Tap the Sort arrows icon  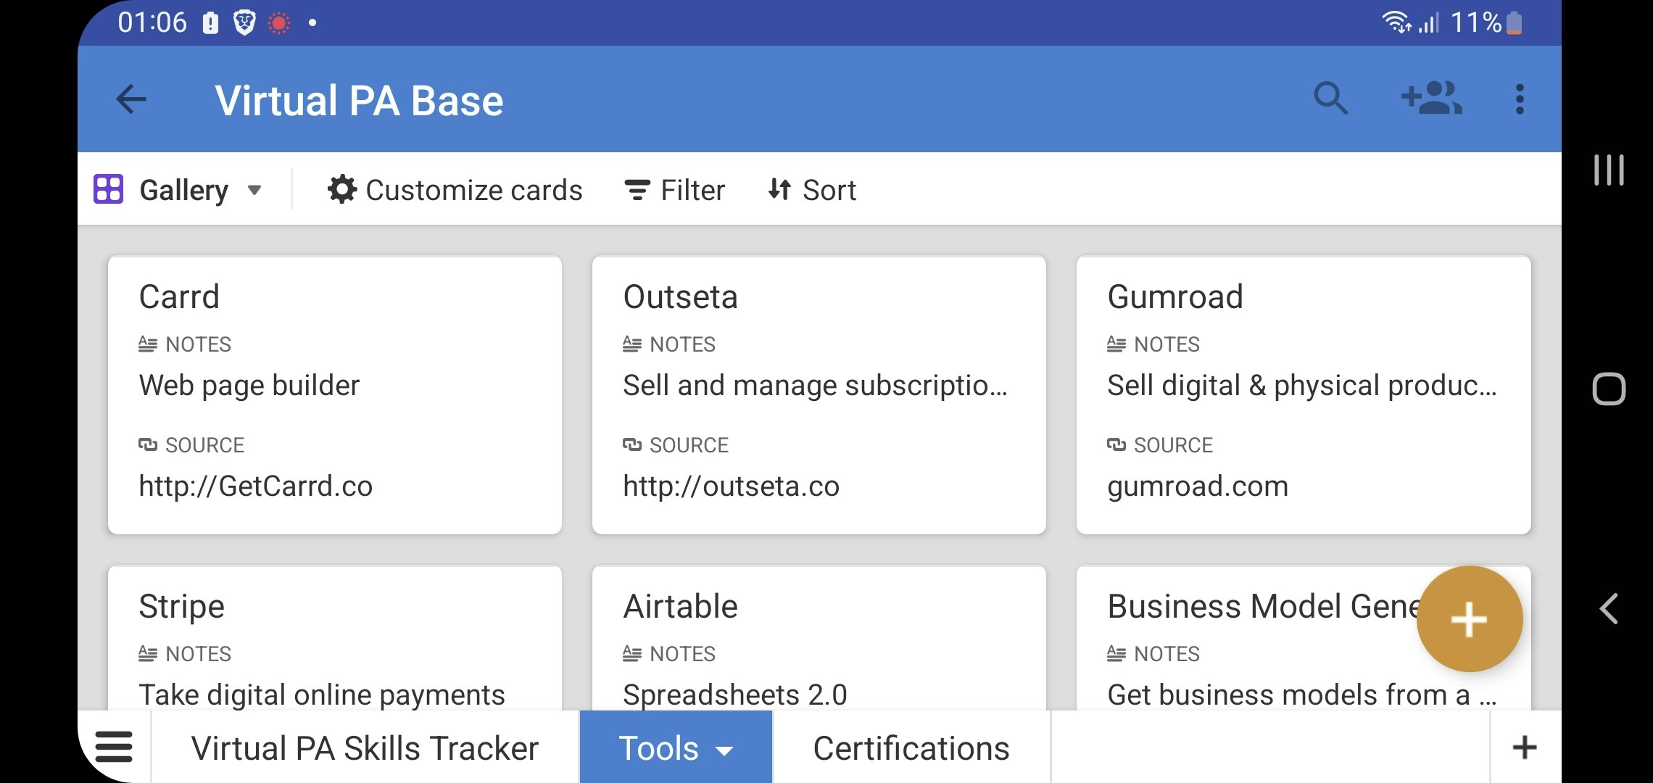pyautogui.click(x=779, y=189)
